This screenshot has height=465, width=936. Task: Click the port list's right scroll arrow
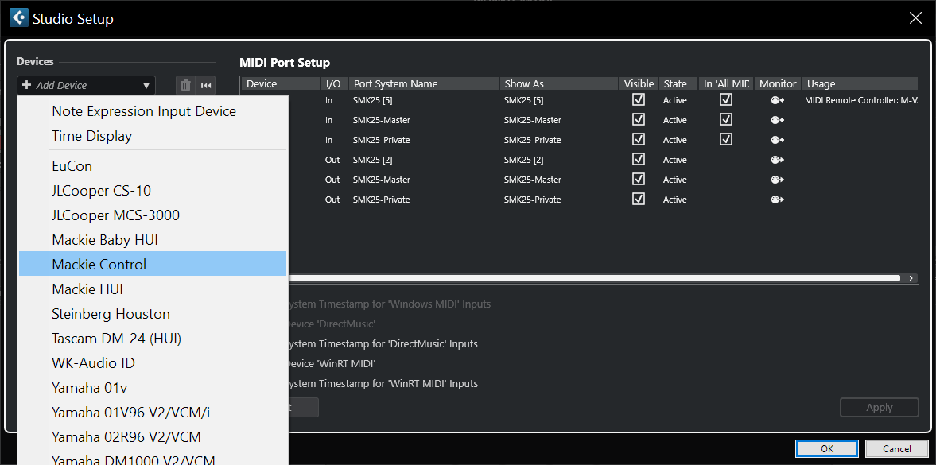tap(911, 278)
